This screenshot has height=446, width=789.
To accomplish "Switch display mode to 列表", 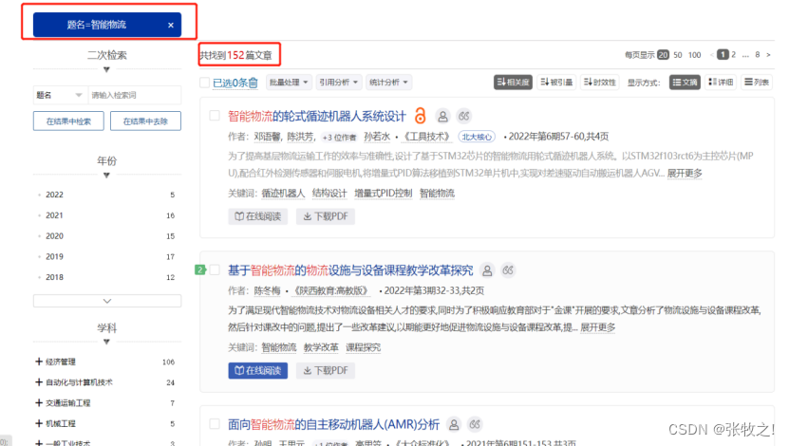I will point(757,83).
